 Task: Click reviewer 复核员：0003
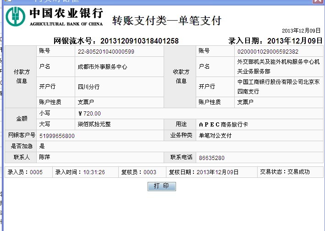point(138,172)
